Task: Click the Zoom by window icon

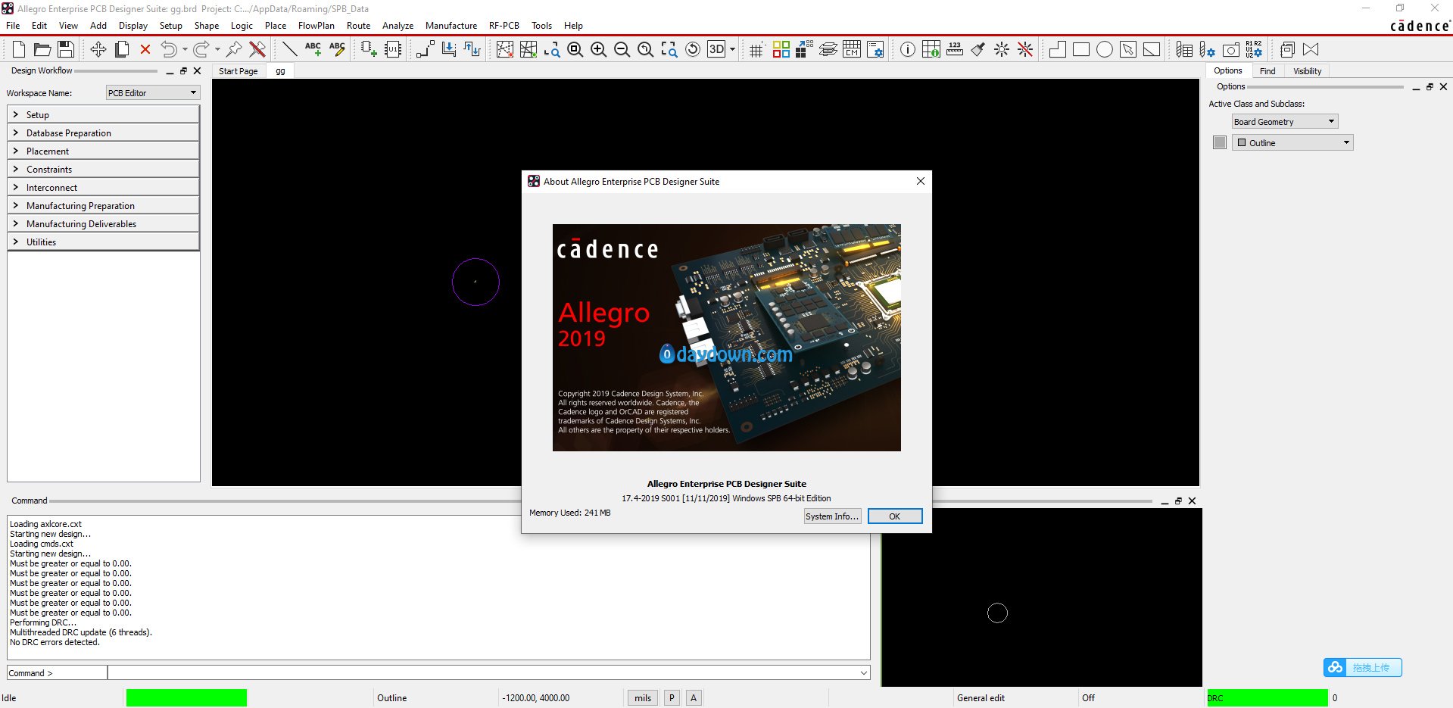Action: 552,49
